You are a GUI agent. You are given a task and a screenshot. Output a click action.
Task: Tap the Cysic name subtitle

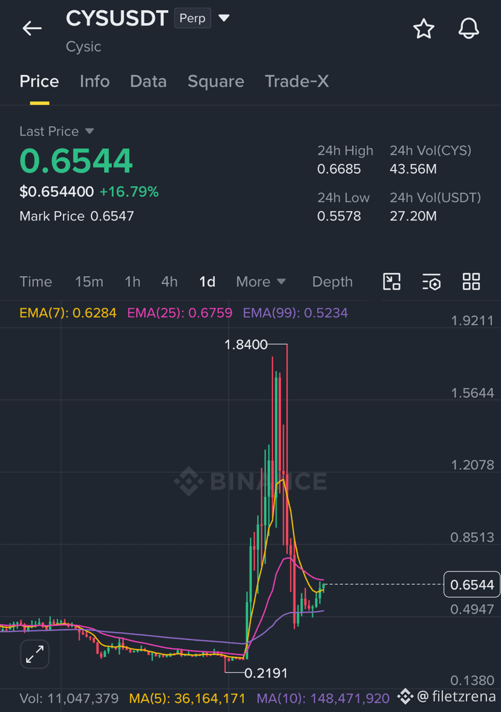coord(83,47)
